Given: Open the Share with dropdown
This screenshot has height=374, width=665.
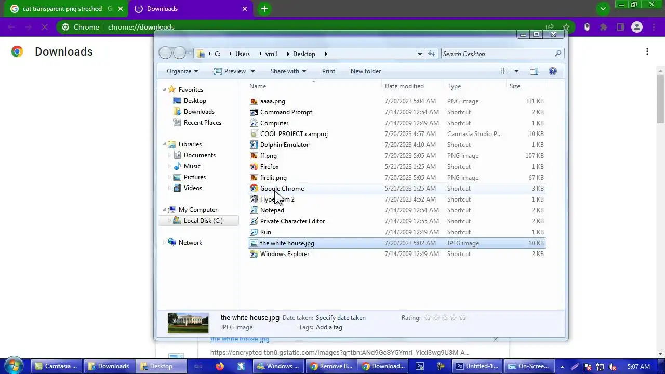Looking at the screenshot, I should tap(288, 71).
